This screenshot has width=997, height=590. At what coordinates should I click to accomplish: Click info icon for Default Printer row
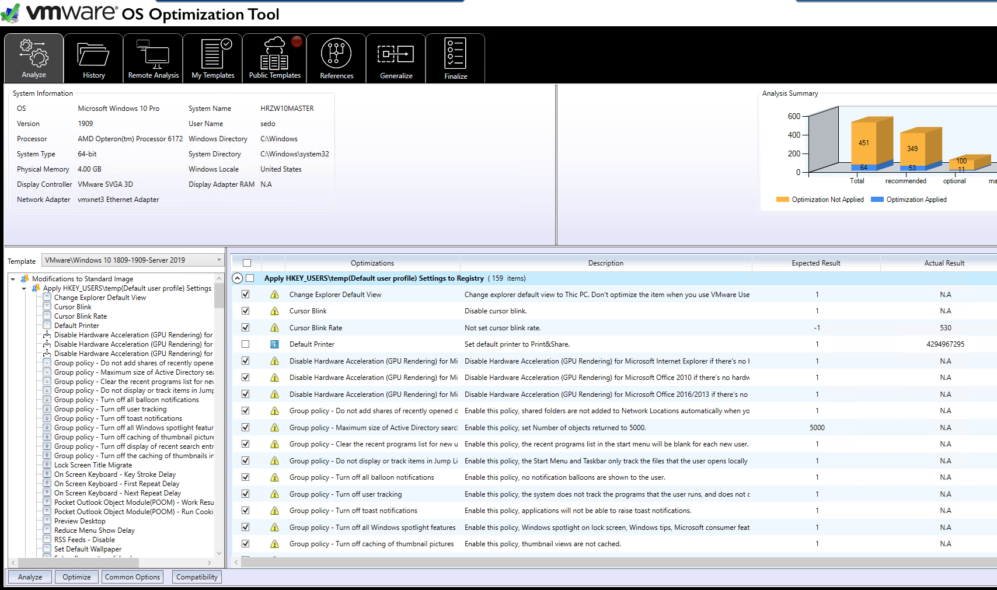(x=274, y=344)
